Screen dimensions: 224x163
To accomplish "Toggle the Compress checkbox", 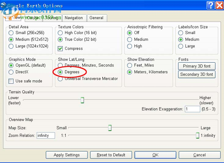I will [70, 49].
